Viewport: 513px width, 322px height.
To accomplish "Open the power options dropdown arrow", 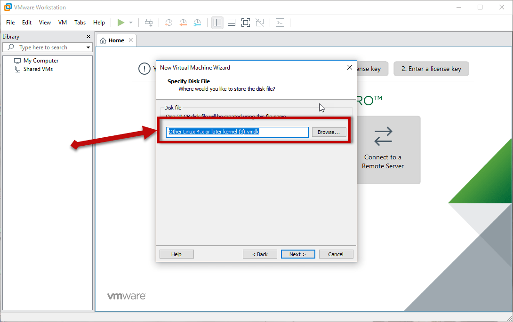I will point(131,23).
